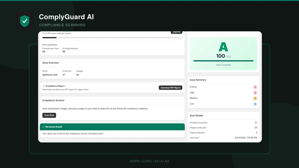299x168 pixels.
Task: Click the Products per scan label
Action: tap(50, 49)
